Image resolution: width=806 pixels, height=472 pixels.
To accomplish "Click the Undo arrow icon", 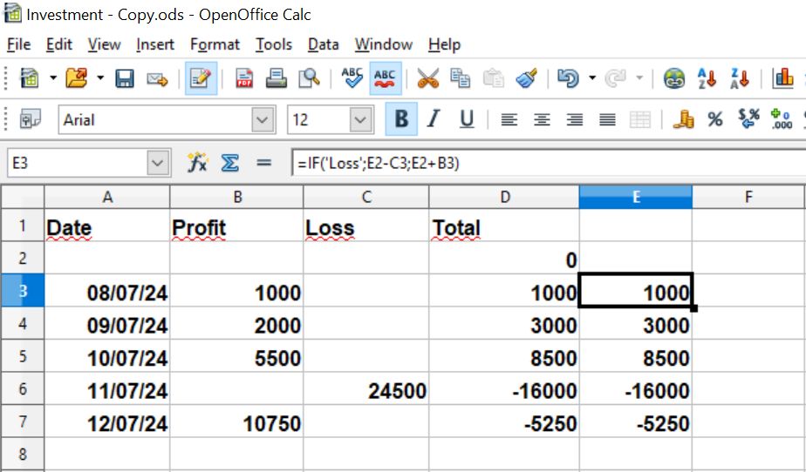I will click(x=568, y=78).
